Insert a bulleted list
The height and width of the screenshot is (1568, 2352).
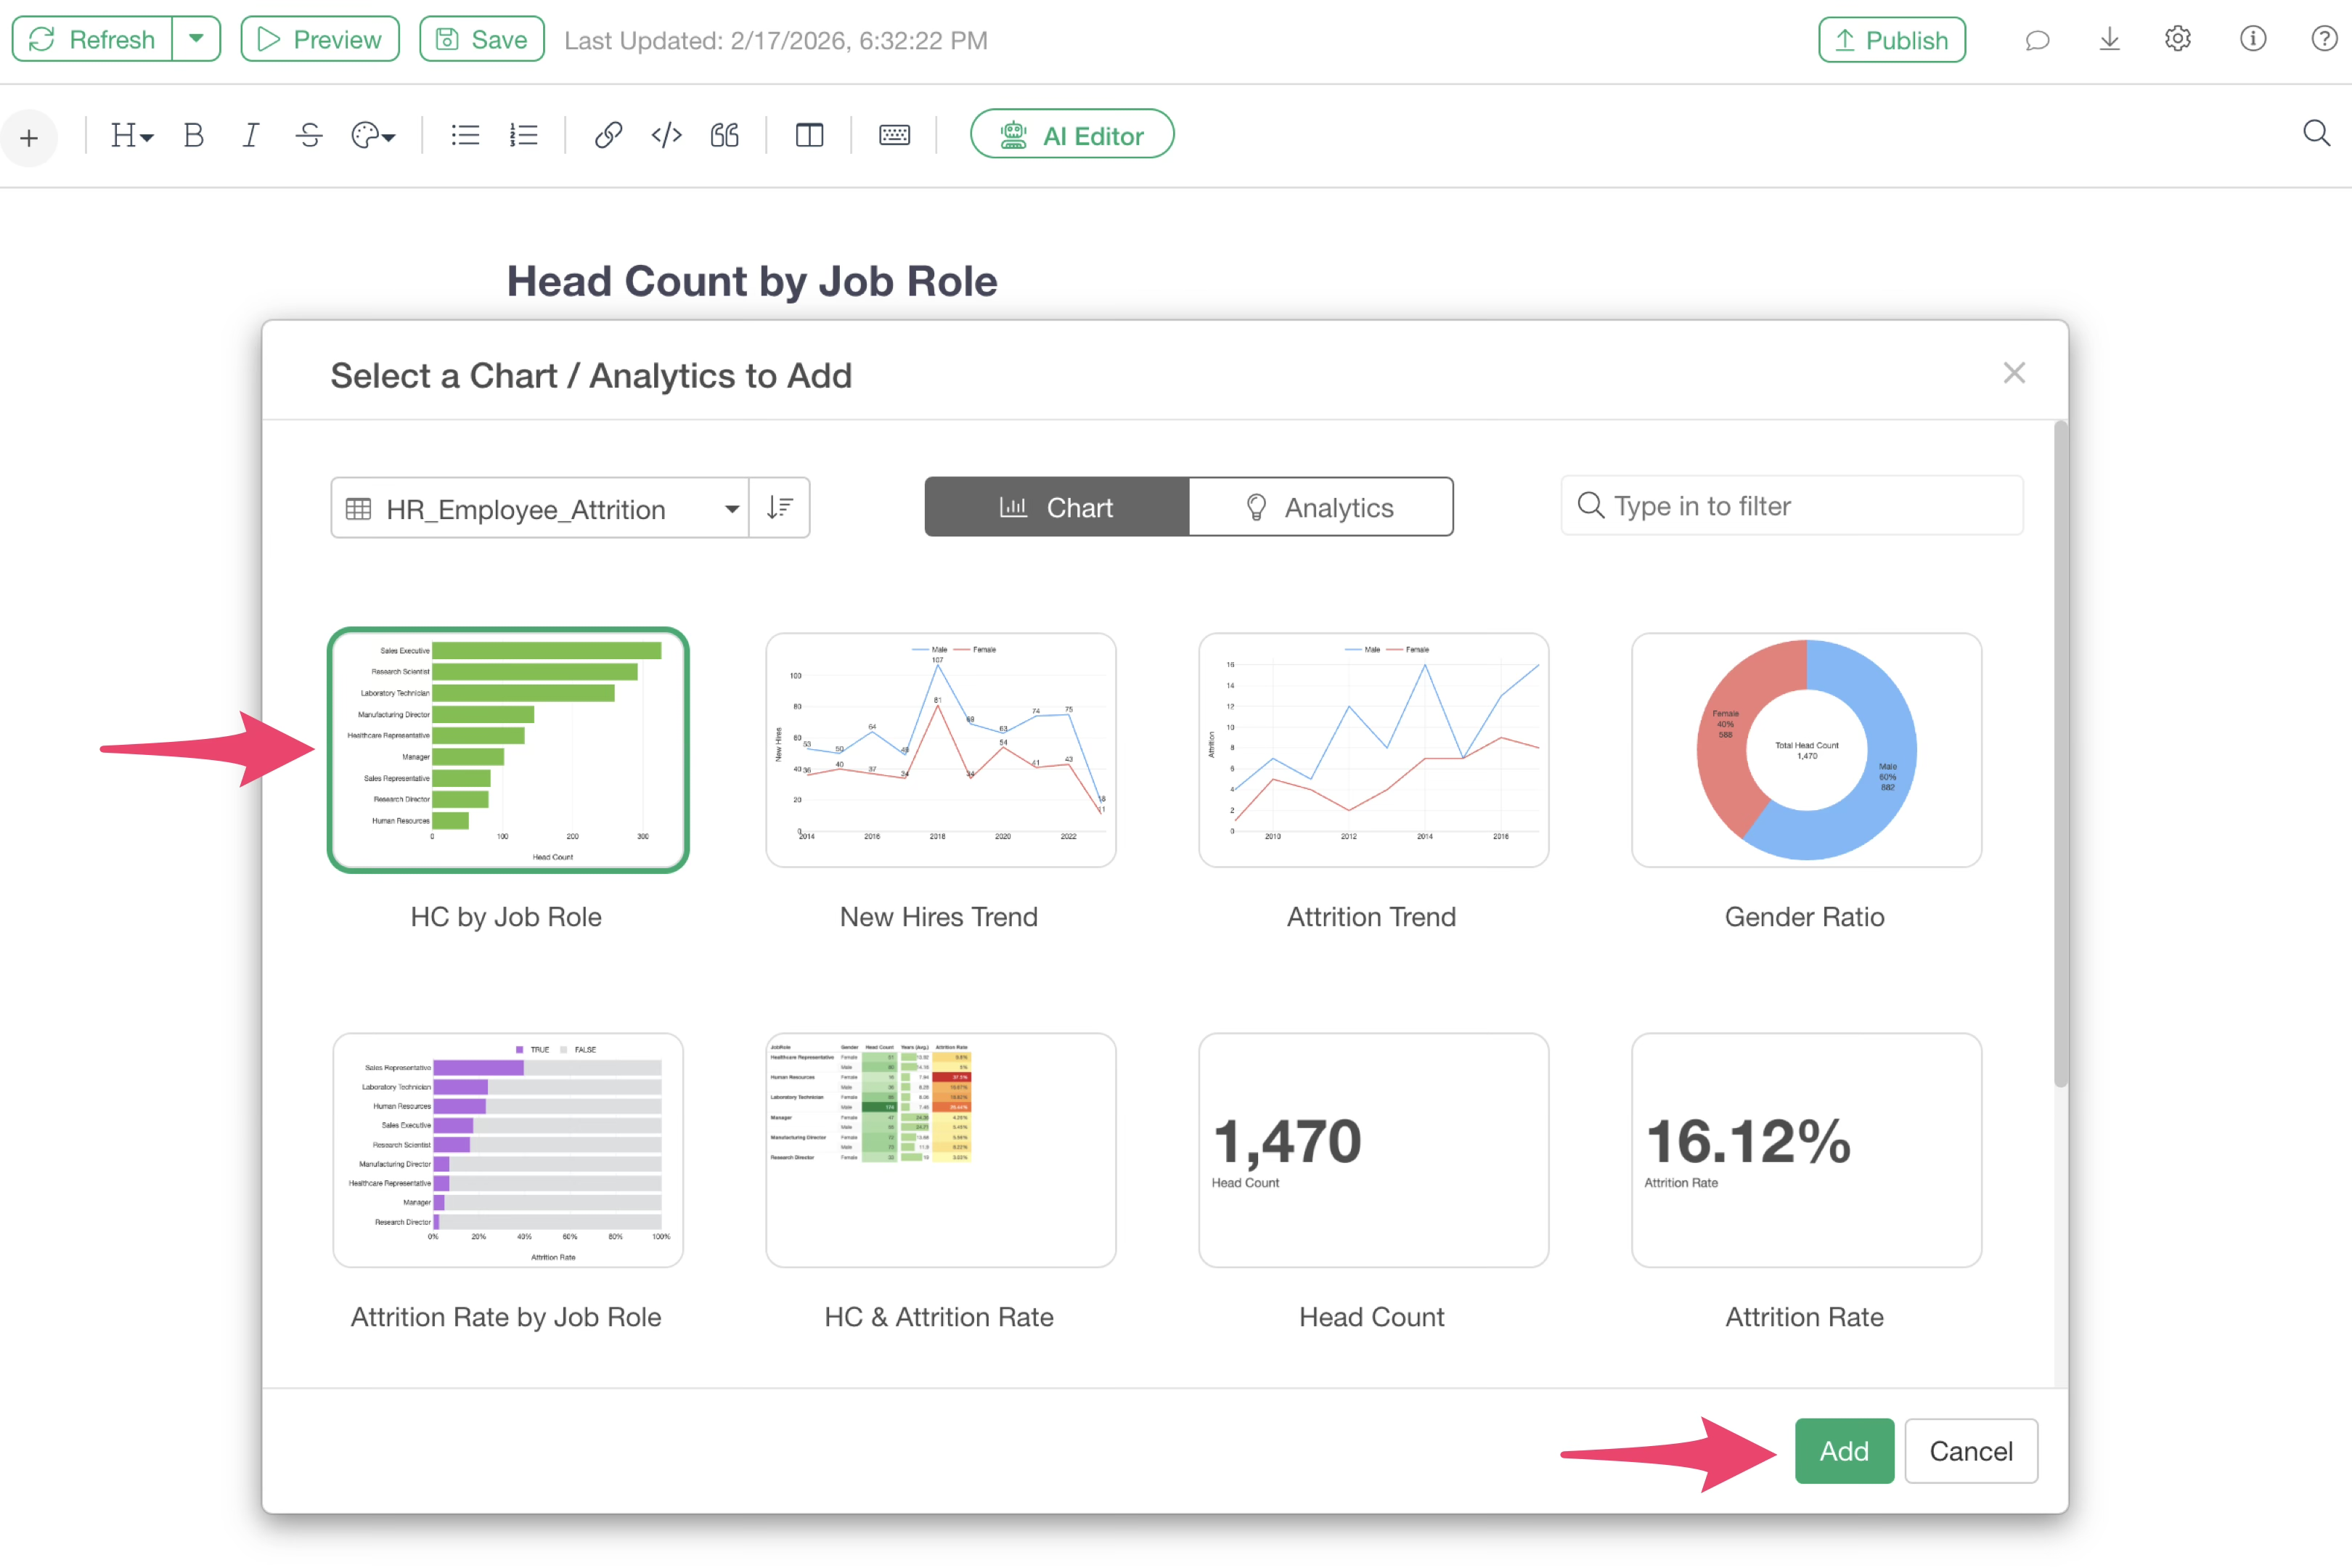pyautogui.click(x=465, y=135)
